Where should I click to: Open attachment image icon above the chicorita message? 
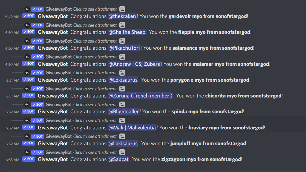click(122, 89)
